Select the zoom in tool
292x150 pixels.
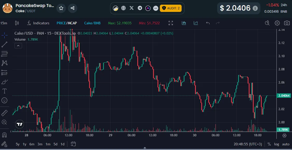[x=4, y=122]
